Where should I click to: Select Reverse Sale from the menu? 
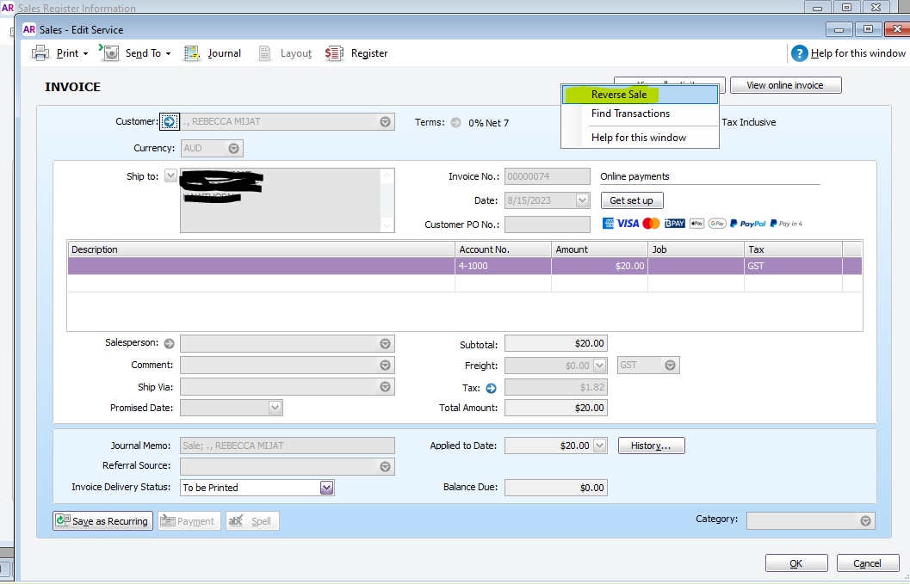(619, 95)
